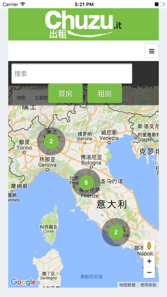This screenshot has height=297, width=167.
Task: Tap the battery status icon
Action: pyautogui.click(x=159, y=4)
